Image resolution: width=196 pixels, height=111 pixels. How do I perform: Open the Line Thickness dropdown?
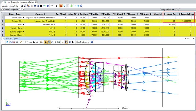click(82, 42)
